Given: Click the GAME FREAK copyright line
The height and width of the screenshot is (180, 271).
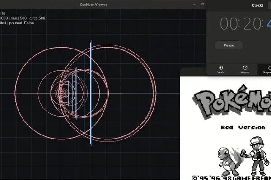Looking at the screenshot, I should tap(231, 178).
